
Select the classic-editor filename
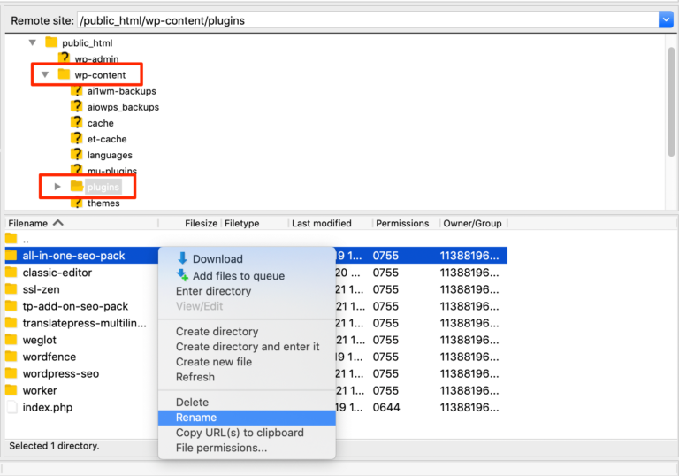click(57, 273)
